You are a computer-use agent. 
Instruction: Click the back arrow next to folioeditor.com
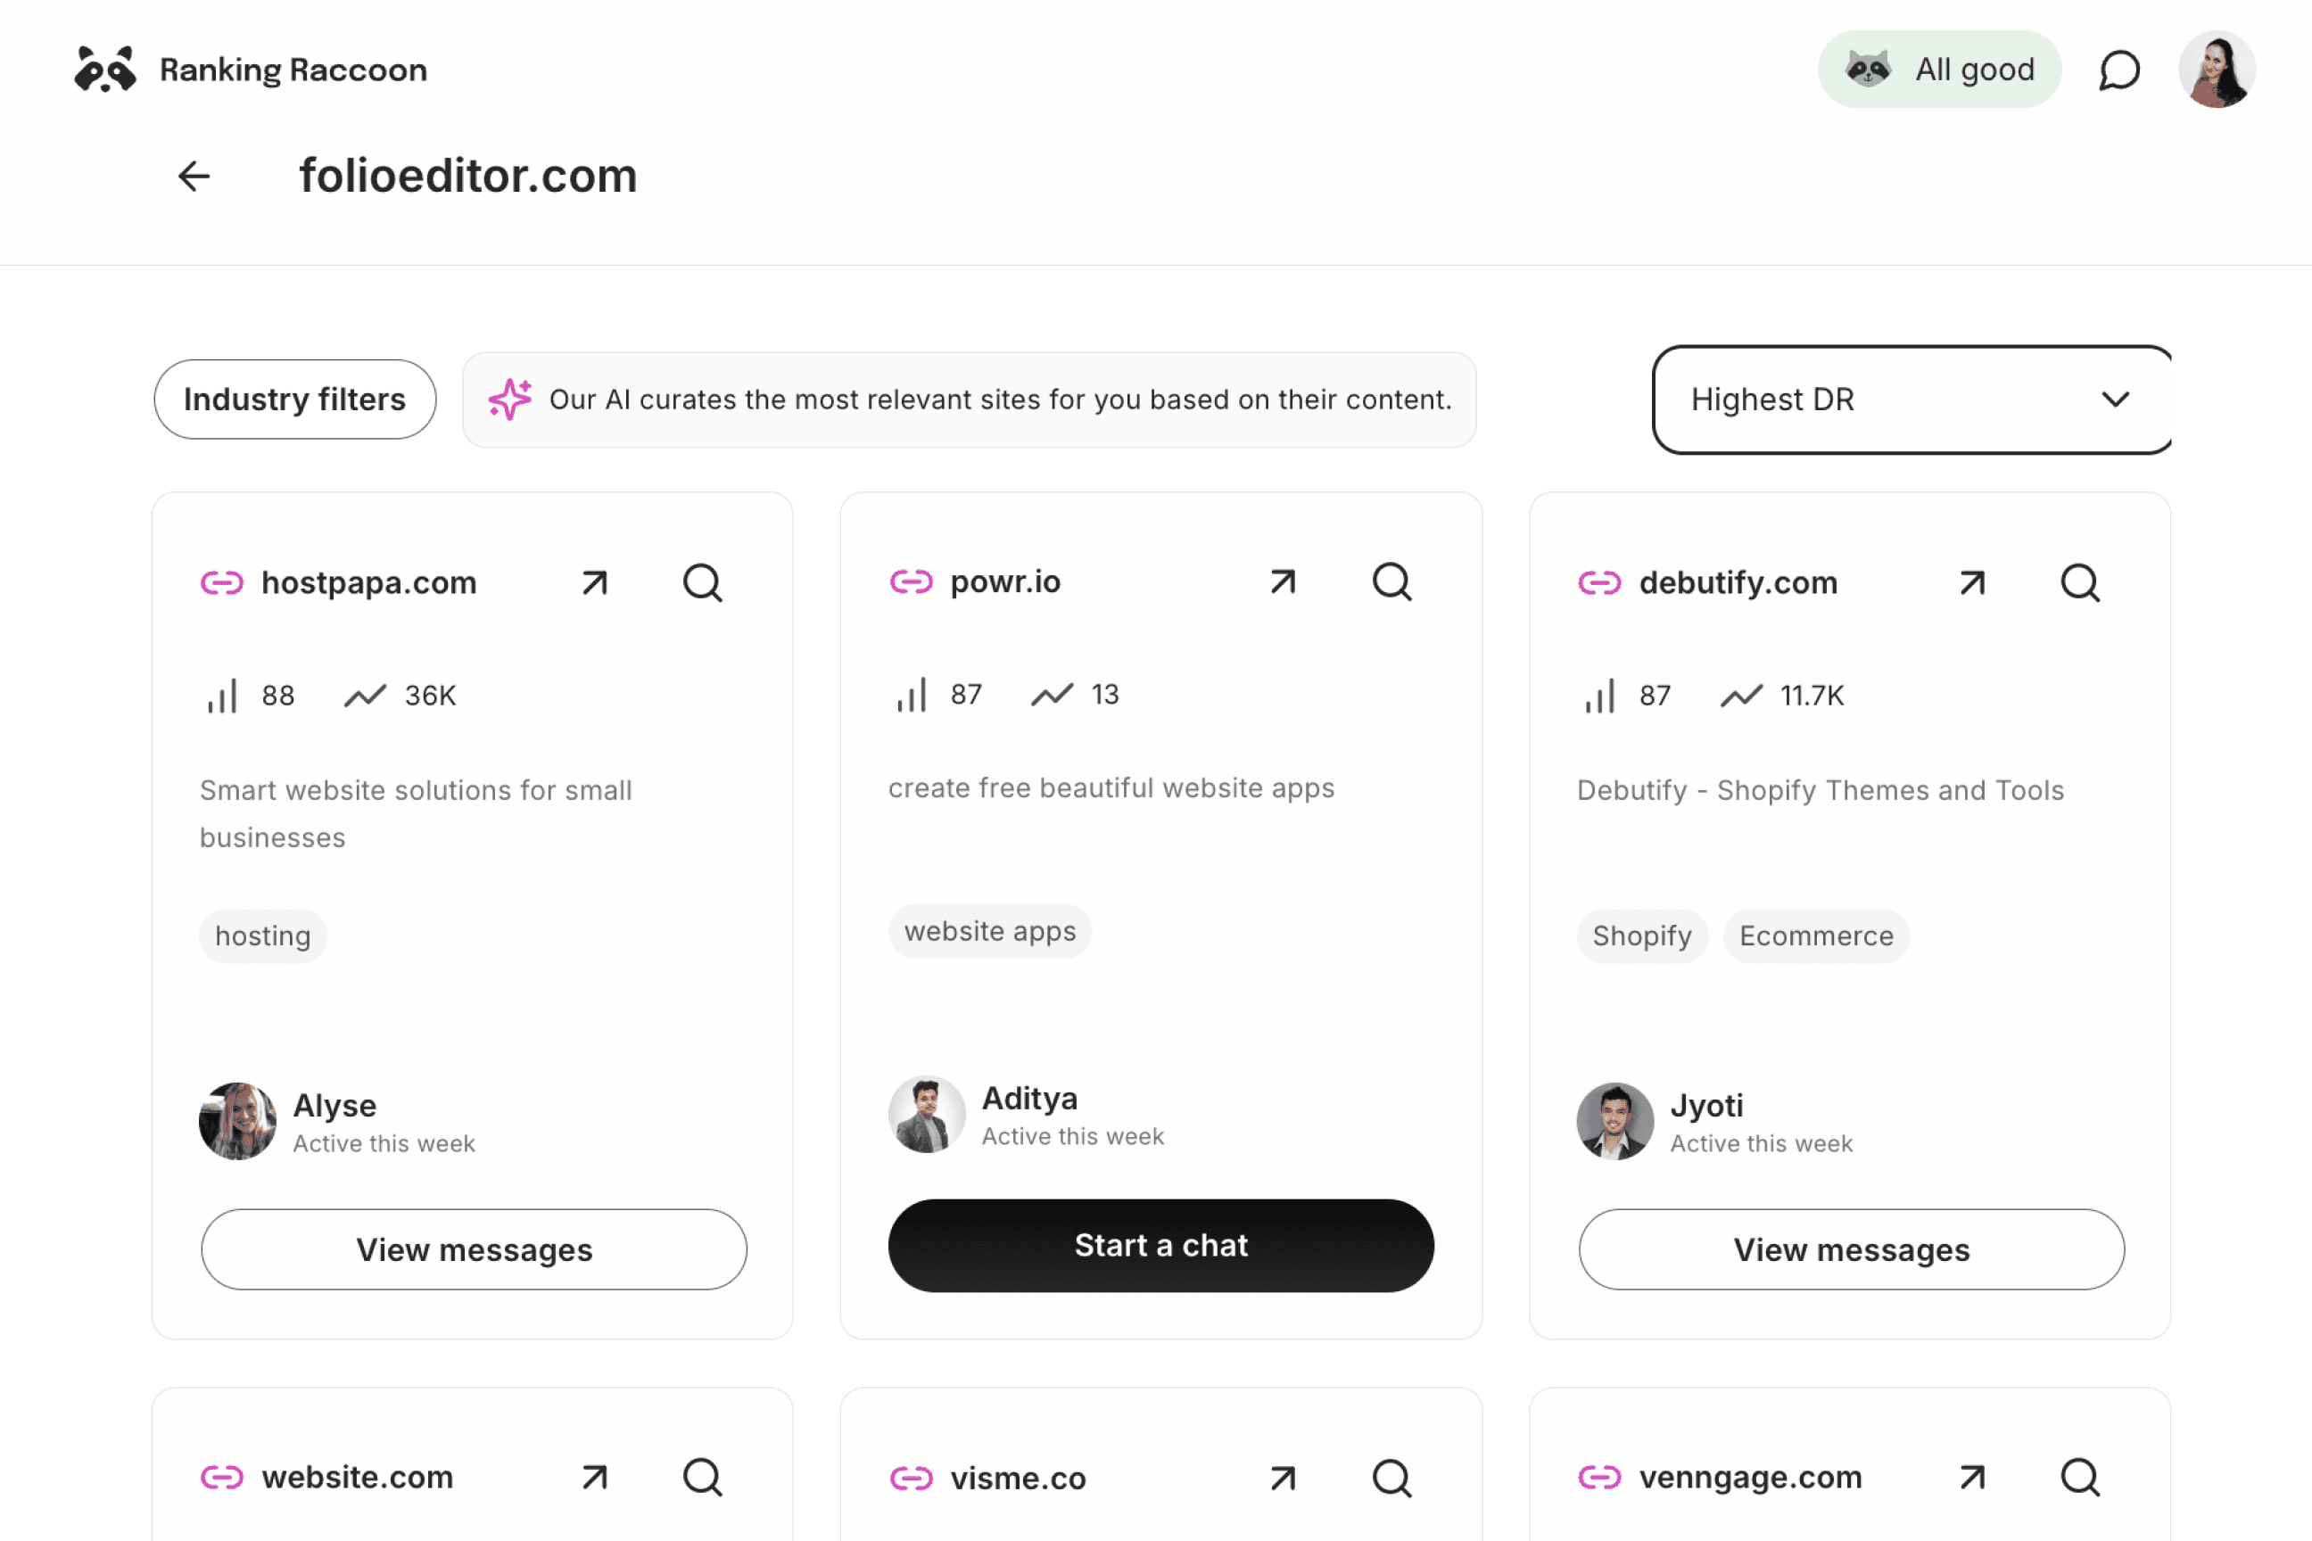point(194,177)
